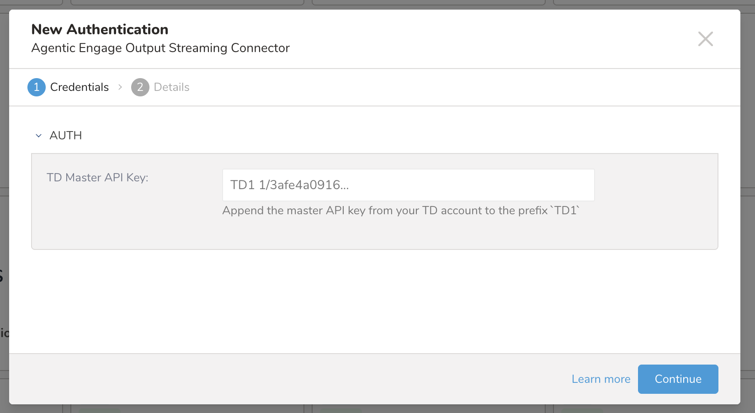The image size is (755, 413).
Task: Select the Details step
Action: [x=171, y=87]
